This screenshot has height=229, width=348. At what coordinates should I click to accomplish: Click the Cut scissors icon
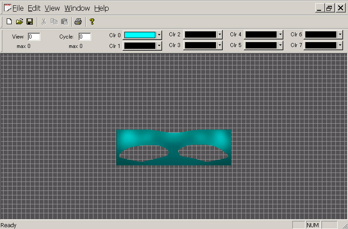tap(44, 22)
